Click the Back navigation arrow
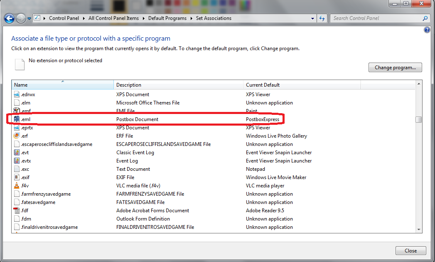 (x=9, y=19)
